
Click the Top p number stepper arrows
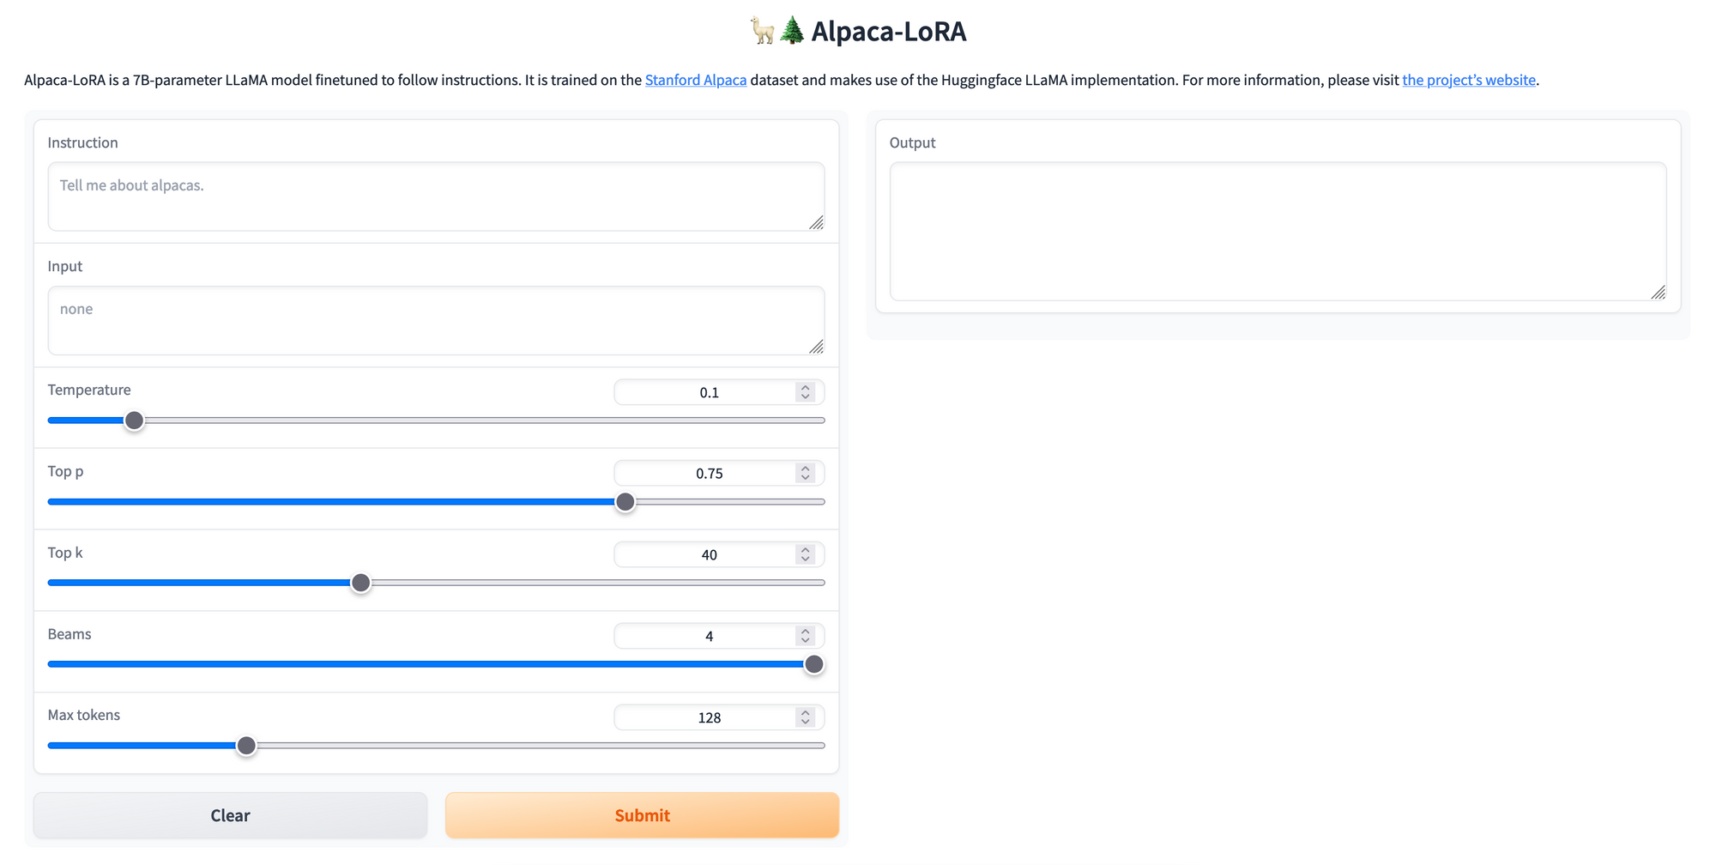coord(805,473)
